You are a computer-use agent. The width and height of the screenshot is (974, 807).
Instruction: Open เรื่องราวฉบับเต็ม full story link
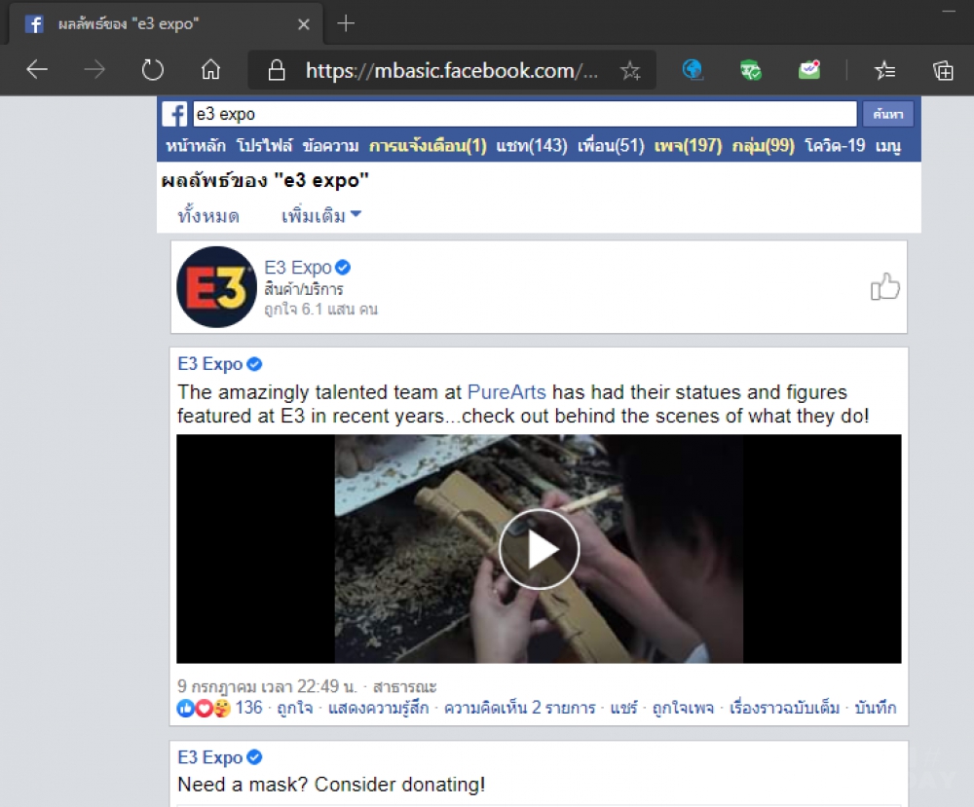(x=784, y=708)
